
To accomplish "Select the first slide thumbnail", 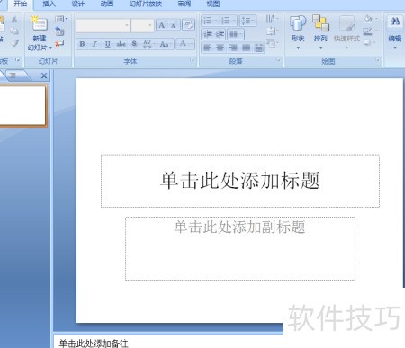I will point(22,105).
